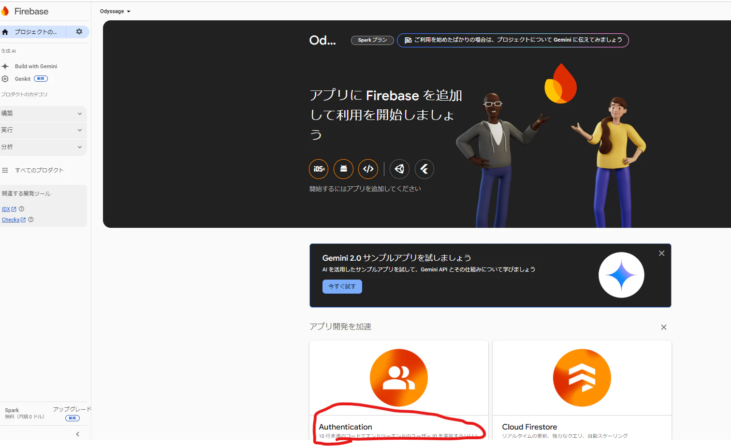Click the 生成 AI section label

pos(8,51)
